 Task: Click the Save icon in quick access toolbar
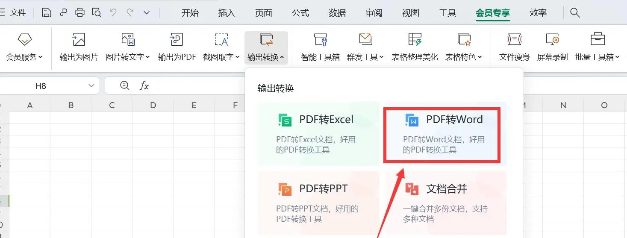tap(47, 12)
